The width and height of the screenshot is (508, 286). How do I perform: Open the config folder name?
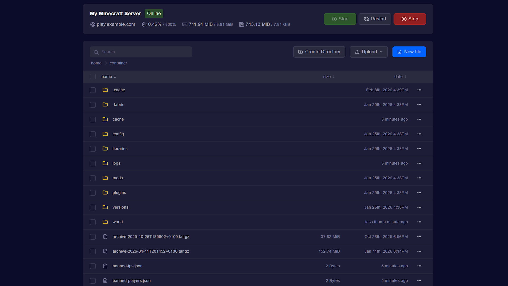pyautogui.click(x=118, y=134)
